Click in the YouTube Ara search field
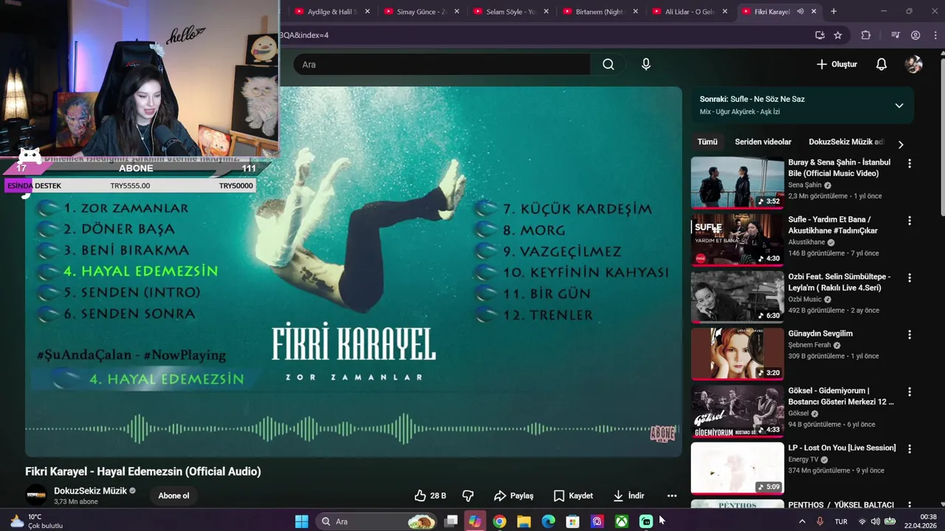 tap(443, 64)
